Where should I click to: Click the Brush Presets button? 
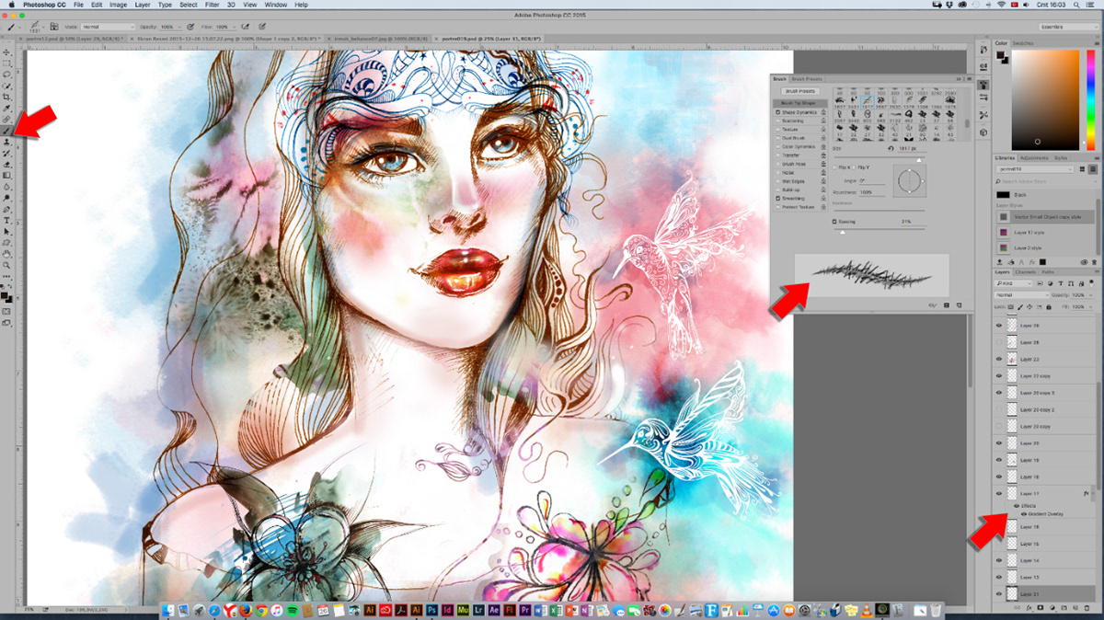click(x=799, y=91)
